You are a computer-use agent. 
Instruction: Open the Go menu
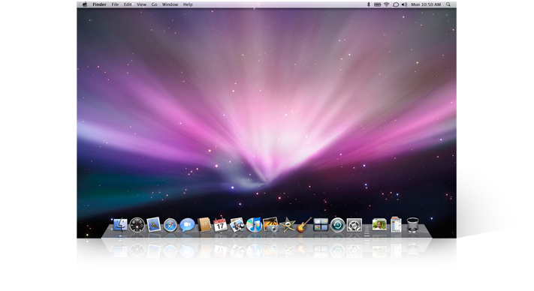[x=154, y=4]
